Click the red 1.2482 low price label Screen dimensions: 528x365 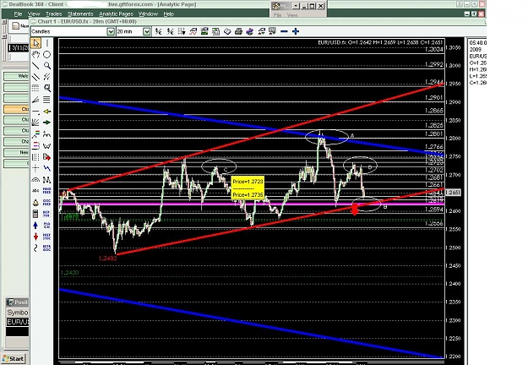click(108, 259)
